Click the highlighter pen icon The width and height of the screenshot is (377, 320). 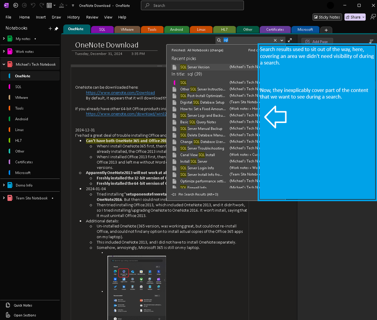(x=62, y=5)
